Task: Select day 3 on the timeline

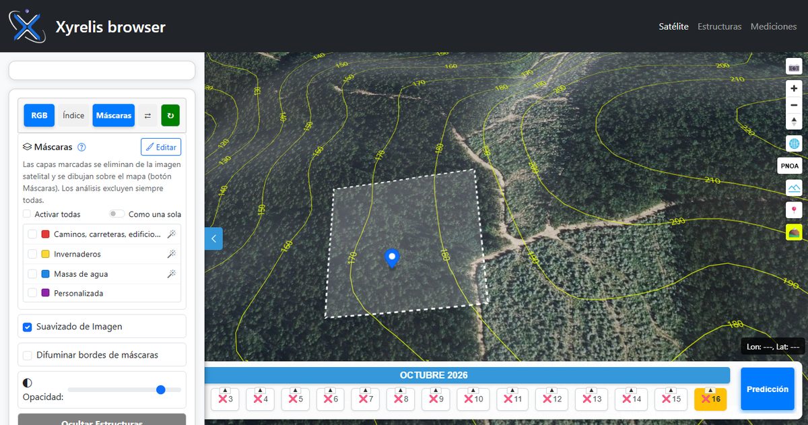Action: pos(225,399)
